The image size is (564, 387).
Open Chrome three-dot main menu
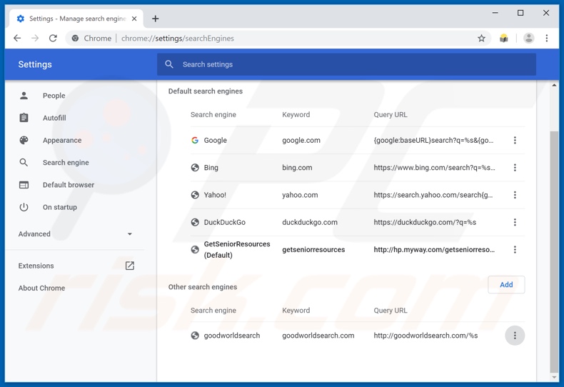[547, 39]
